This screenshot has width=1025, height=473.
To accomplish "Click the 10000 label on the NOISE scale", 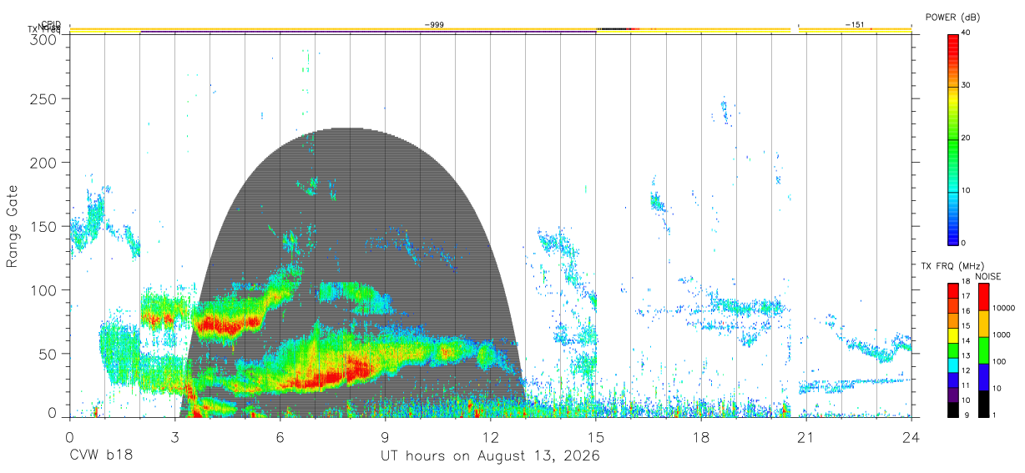I will pos(1003,308).
